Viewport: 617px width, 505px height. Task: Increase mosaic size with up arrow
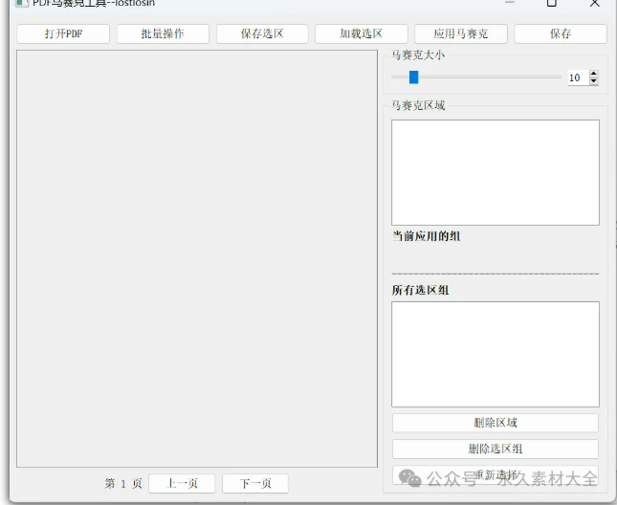[x=594, y=74]
